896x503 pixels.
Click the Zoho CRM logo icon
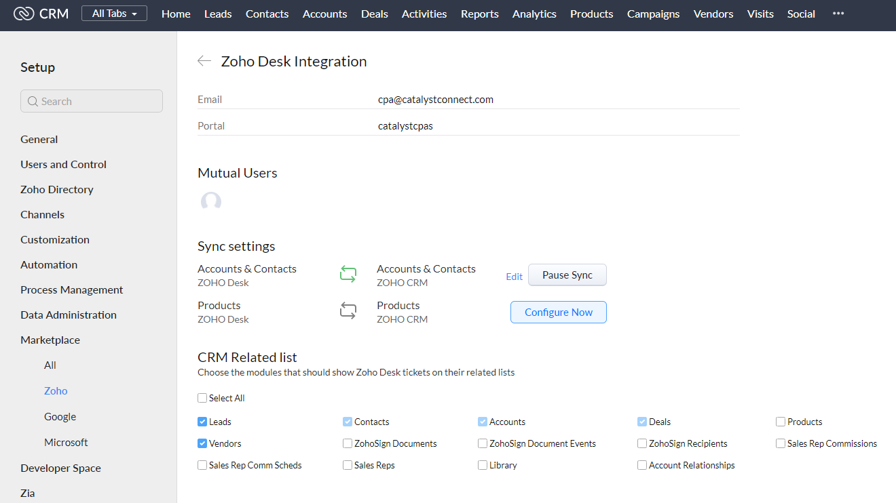pyautogui.click(x=23, y=14)
